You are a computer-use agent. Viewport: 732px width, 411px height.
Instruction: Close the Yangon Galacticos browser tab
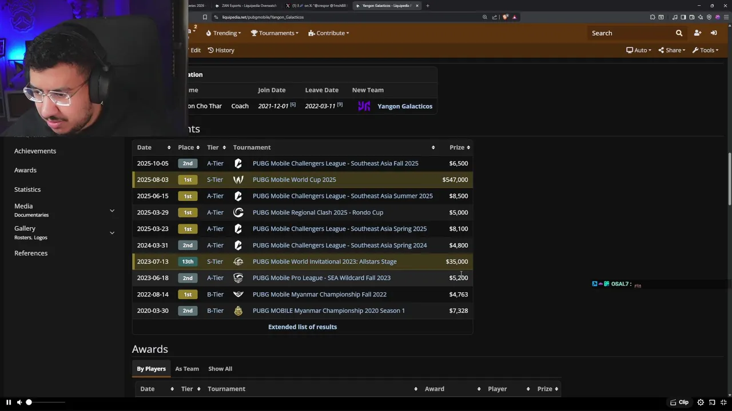point(417,6)
